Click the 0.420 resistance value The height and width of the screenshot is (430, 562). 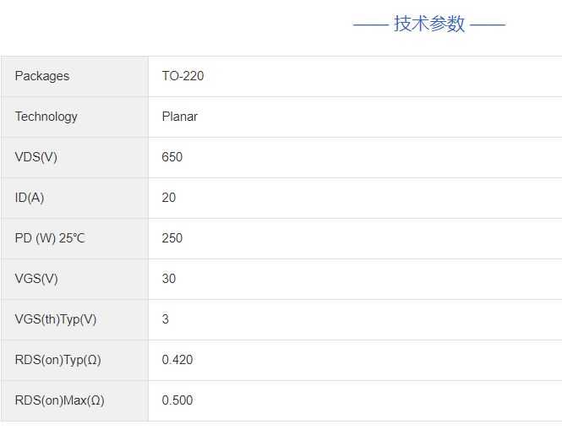click(177, 360)
